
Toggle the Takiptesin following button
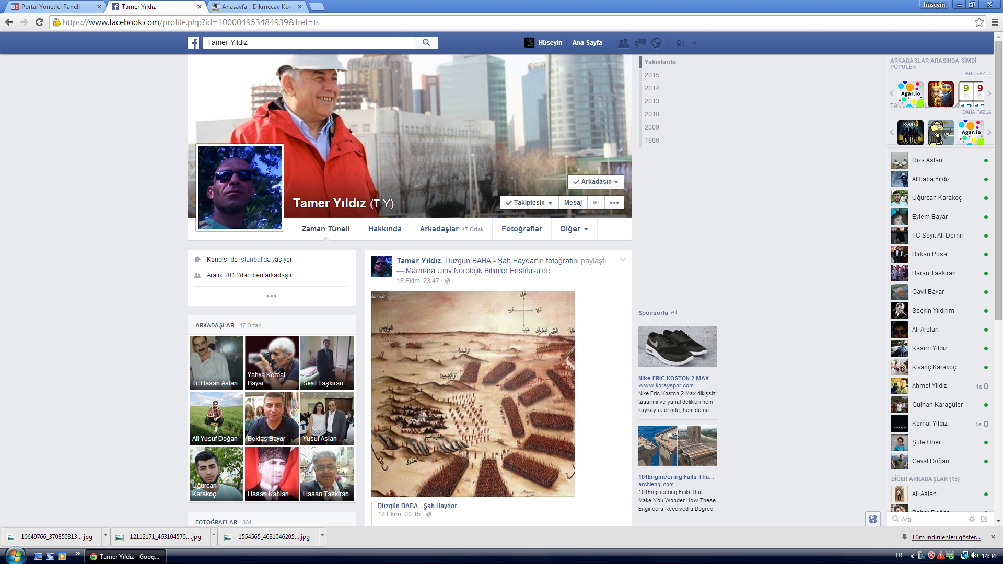[x=529, y=203]
